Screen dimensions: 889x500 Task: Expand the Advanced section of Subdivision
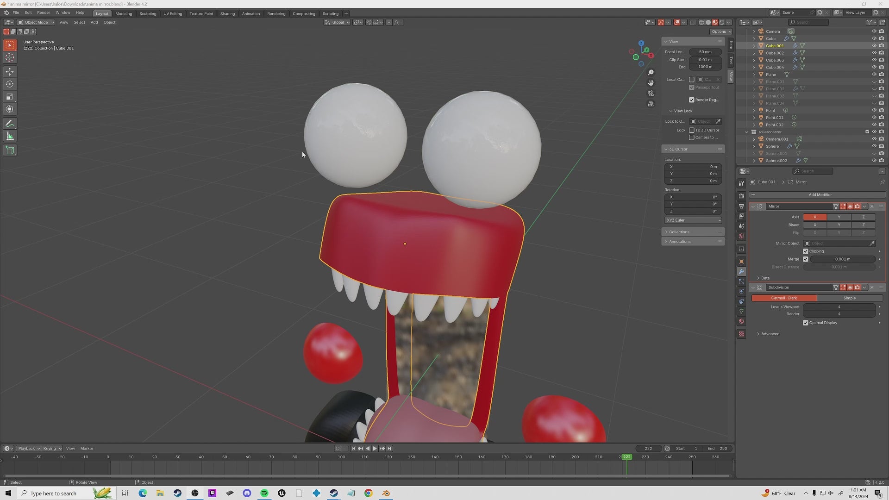[x=770, y=334]
